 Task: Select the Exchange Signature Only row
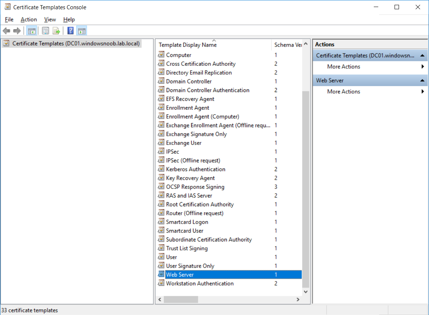click(x=230, y=134)
